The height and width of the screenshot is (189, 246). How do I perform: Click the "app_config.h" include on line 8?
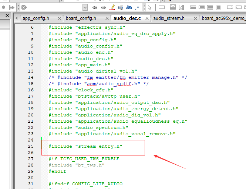[82, 40]
